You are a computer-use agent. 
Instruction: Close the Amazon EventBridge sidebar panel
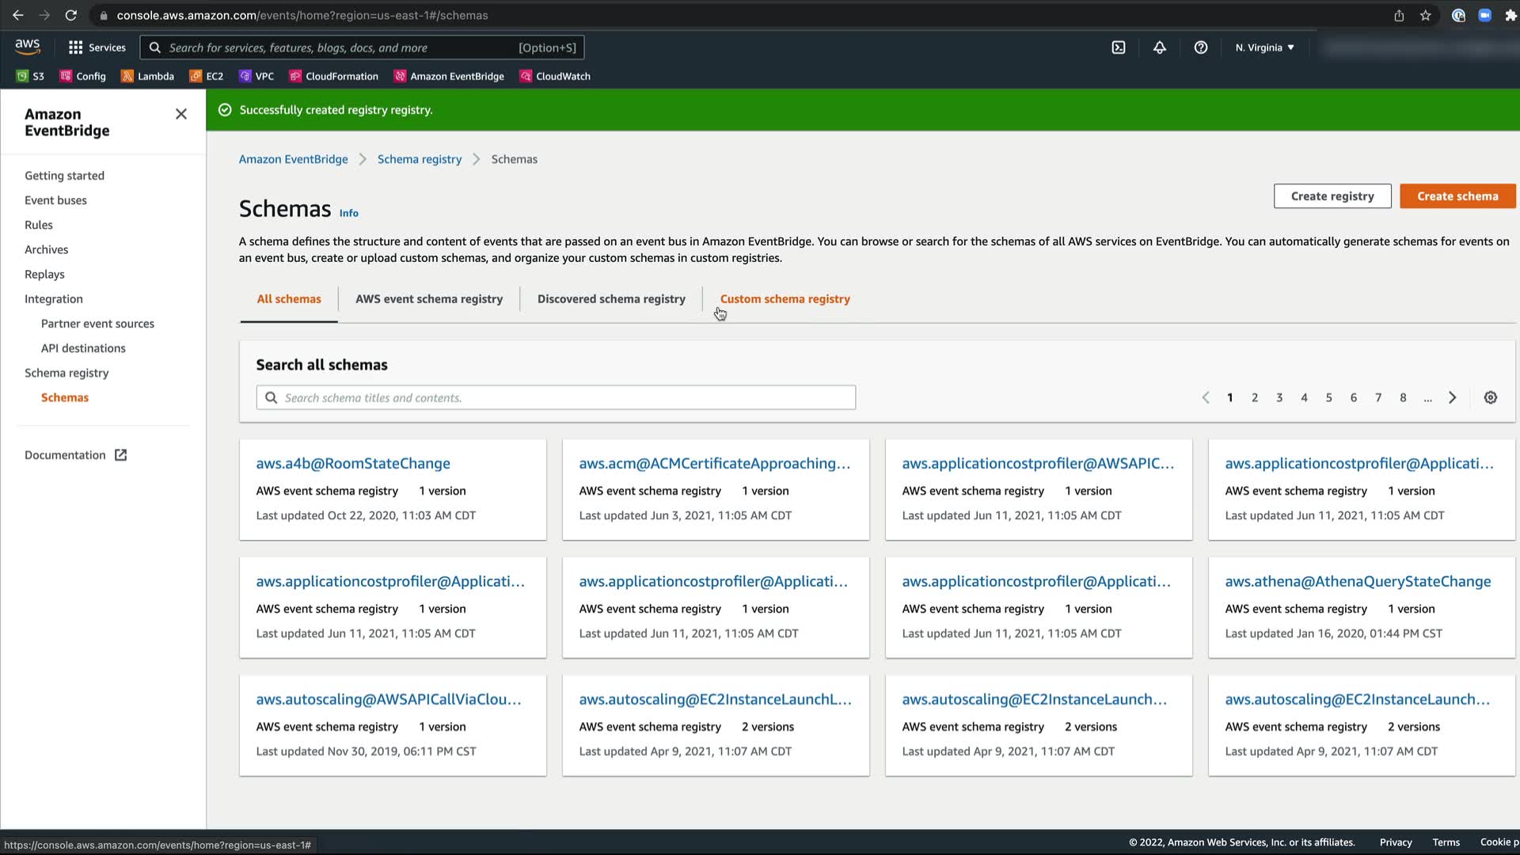[181, 114]
